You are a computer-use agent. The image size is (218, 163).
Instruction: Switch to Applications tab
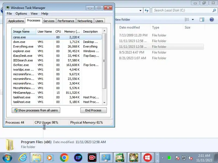click(16, 21)
